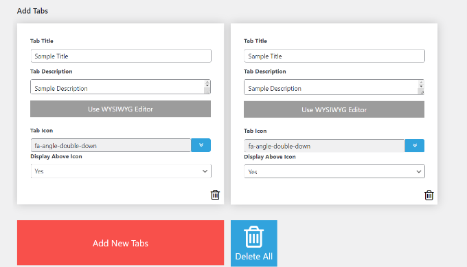Viewport: 467px width, 267px height.
Task: Expand Display Above Icon dropdown in first card
Action: point(121,171)
